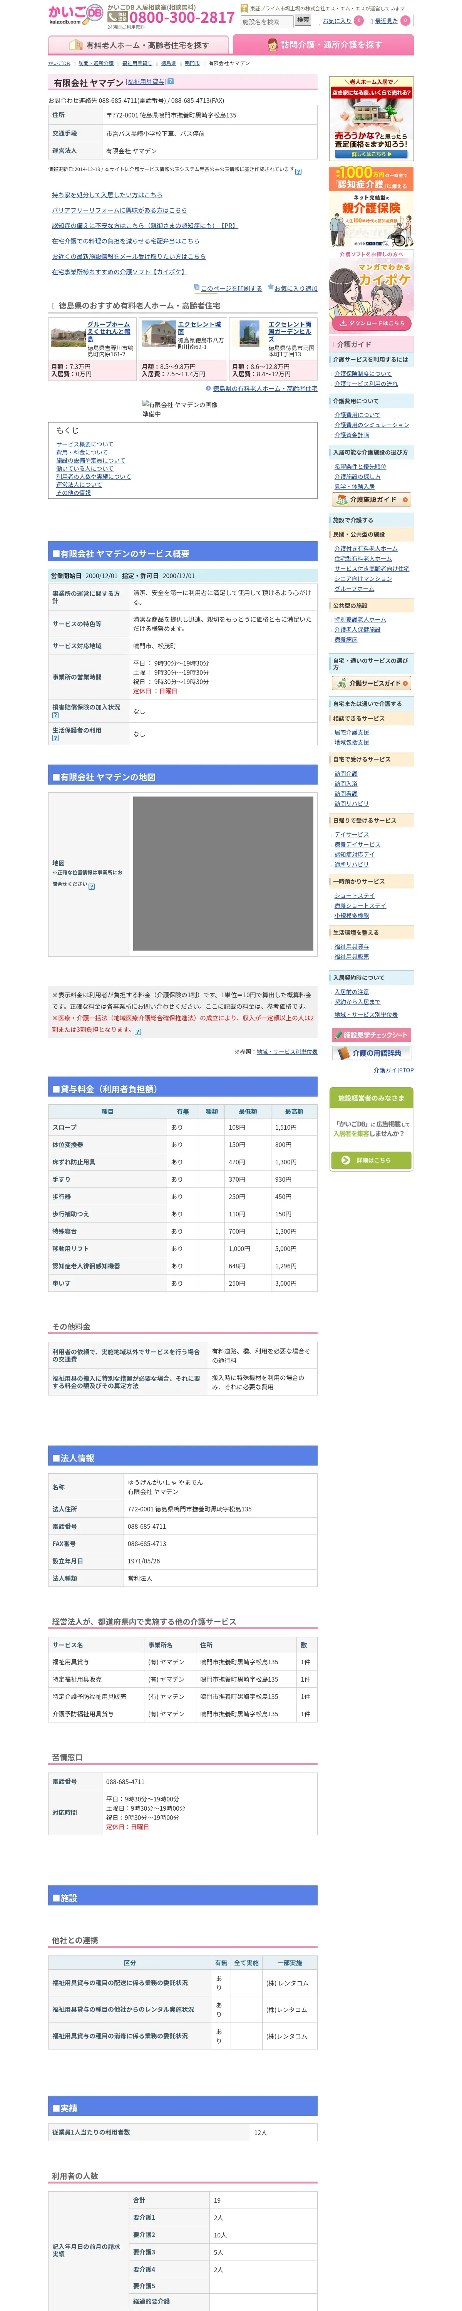Screen dimensions: 462x2311
Task: Open 地域・サービス別単位表 reference link
Action: point(287,1052)
